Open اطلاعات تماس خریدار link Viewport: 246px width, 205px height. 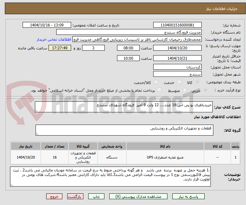(x=54, y=39)
